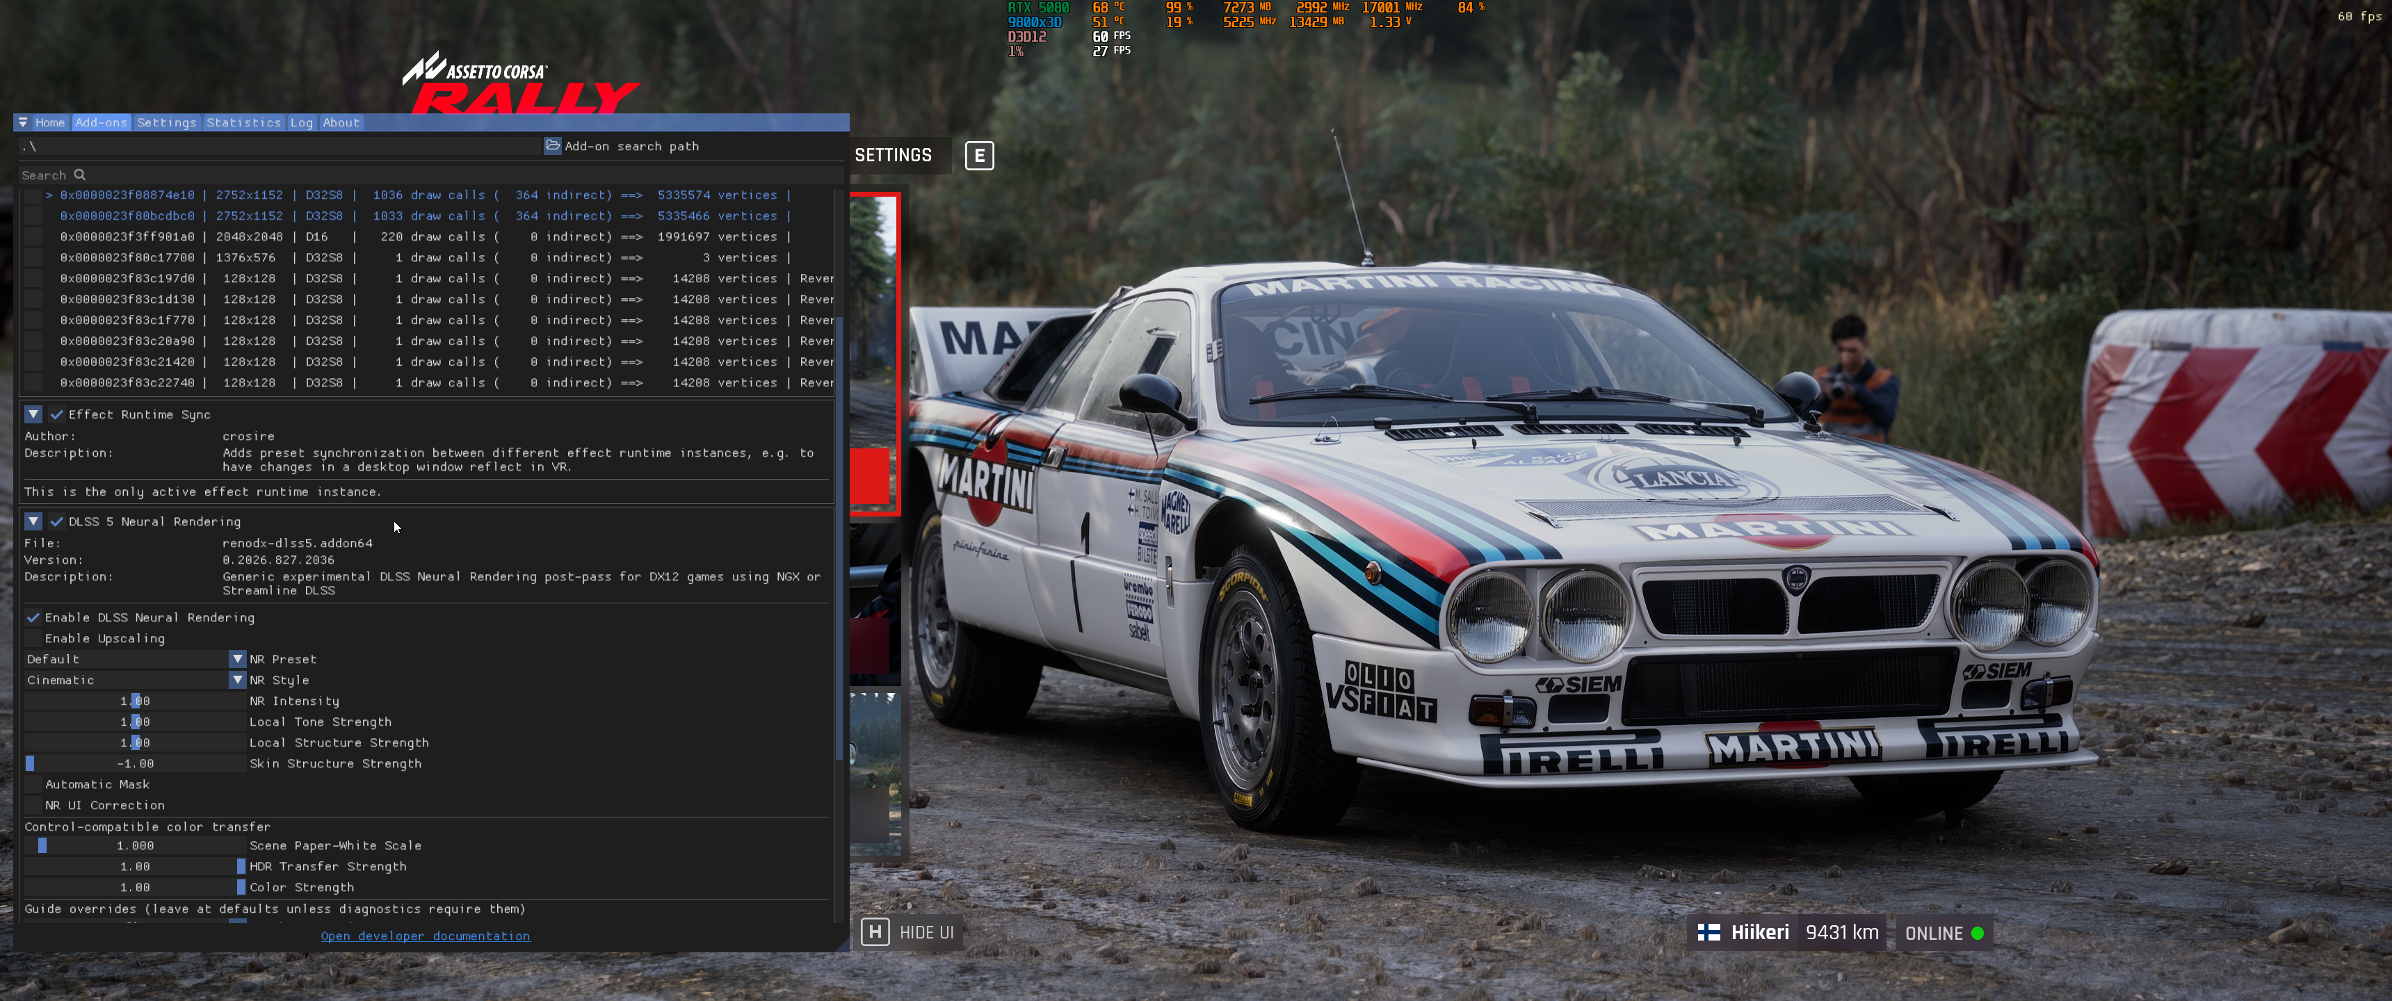Tick the checkbox for row 0x0000023f80c17700
The height and width of the screenshot is (1001, 2392).
(x=33, y=258)
